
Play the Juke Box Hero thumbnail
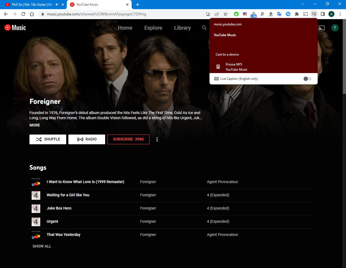36,208
